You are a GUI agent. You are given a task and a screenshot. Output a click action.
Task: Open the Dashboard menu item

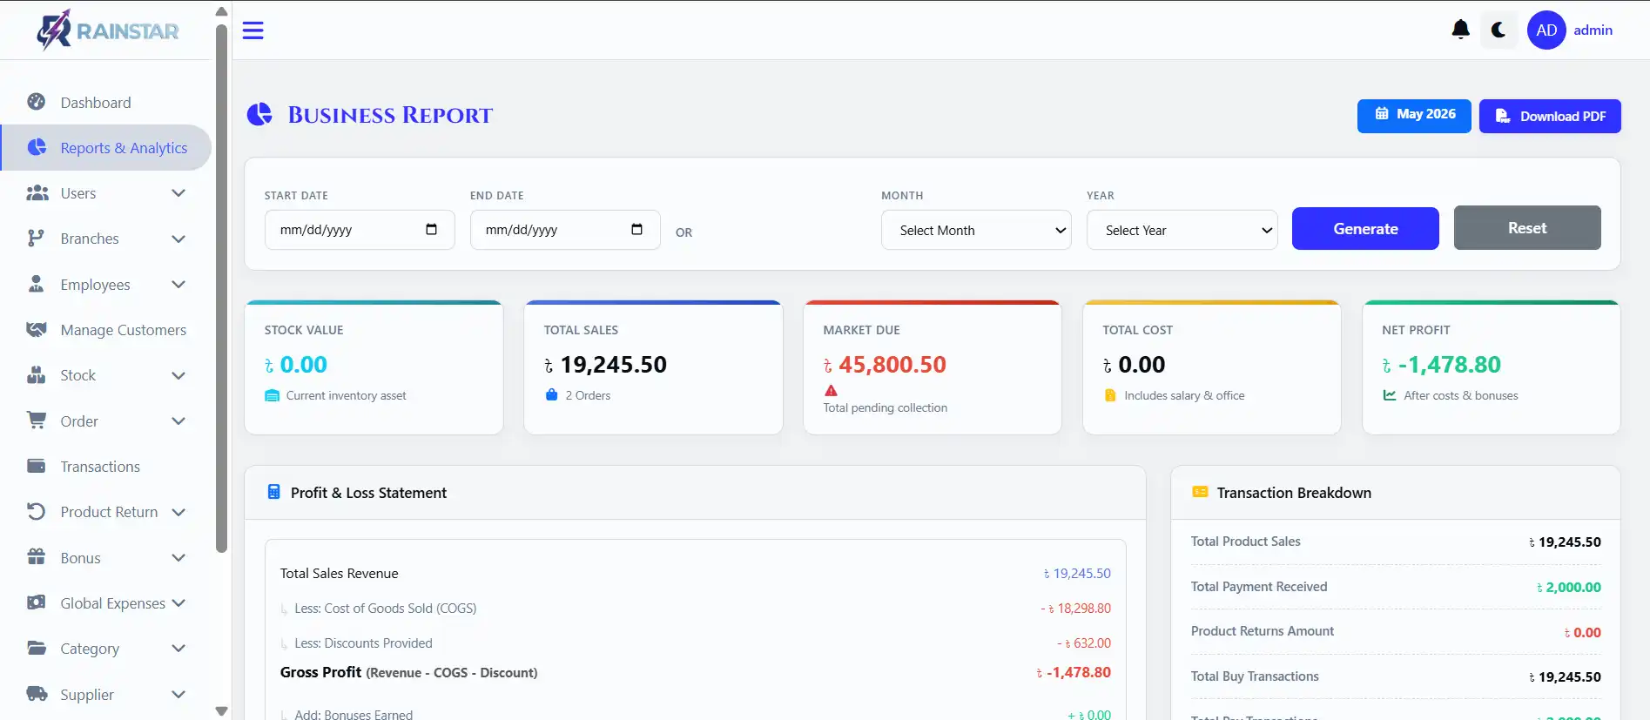[x=105, y=102]
